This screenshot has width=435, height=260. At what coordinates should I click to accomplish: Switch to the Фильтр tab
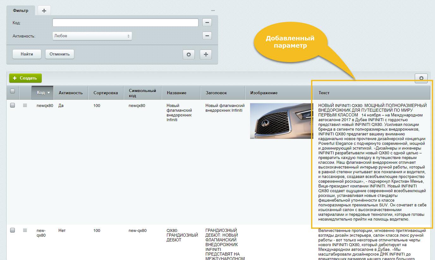(x=21, y=10)
